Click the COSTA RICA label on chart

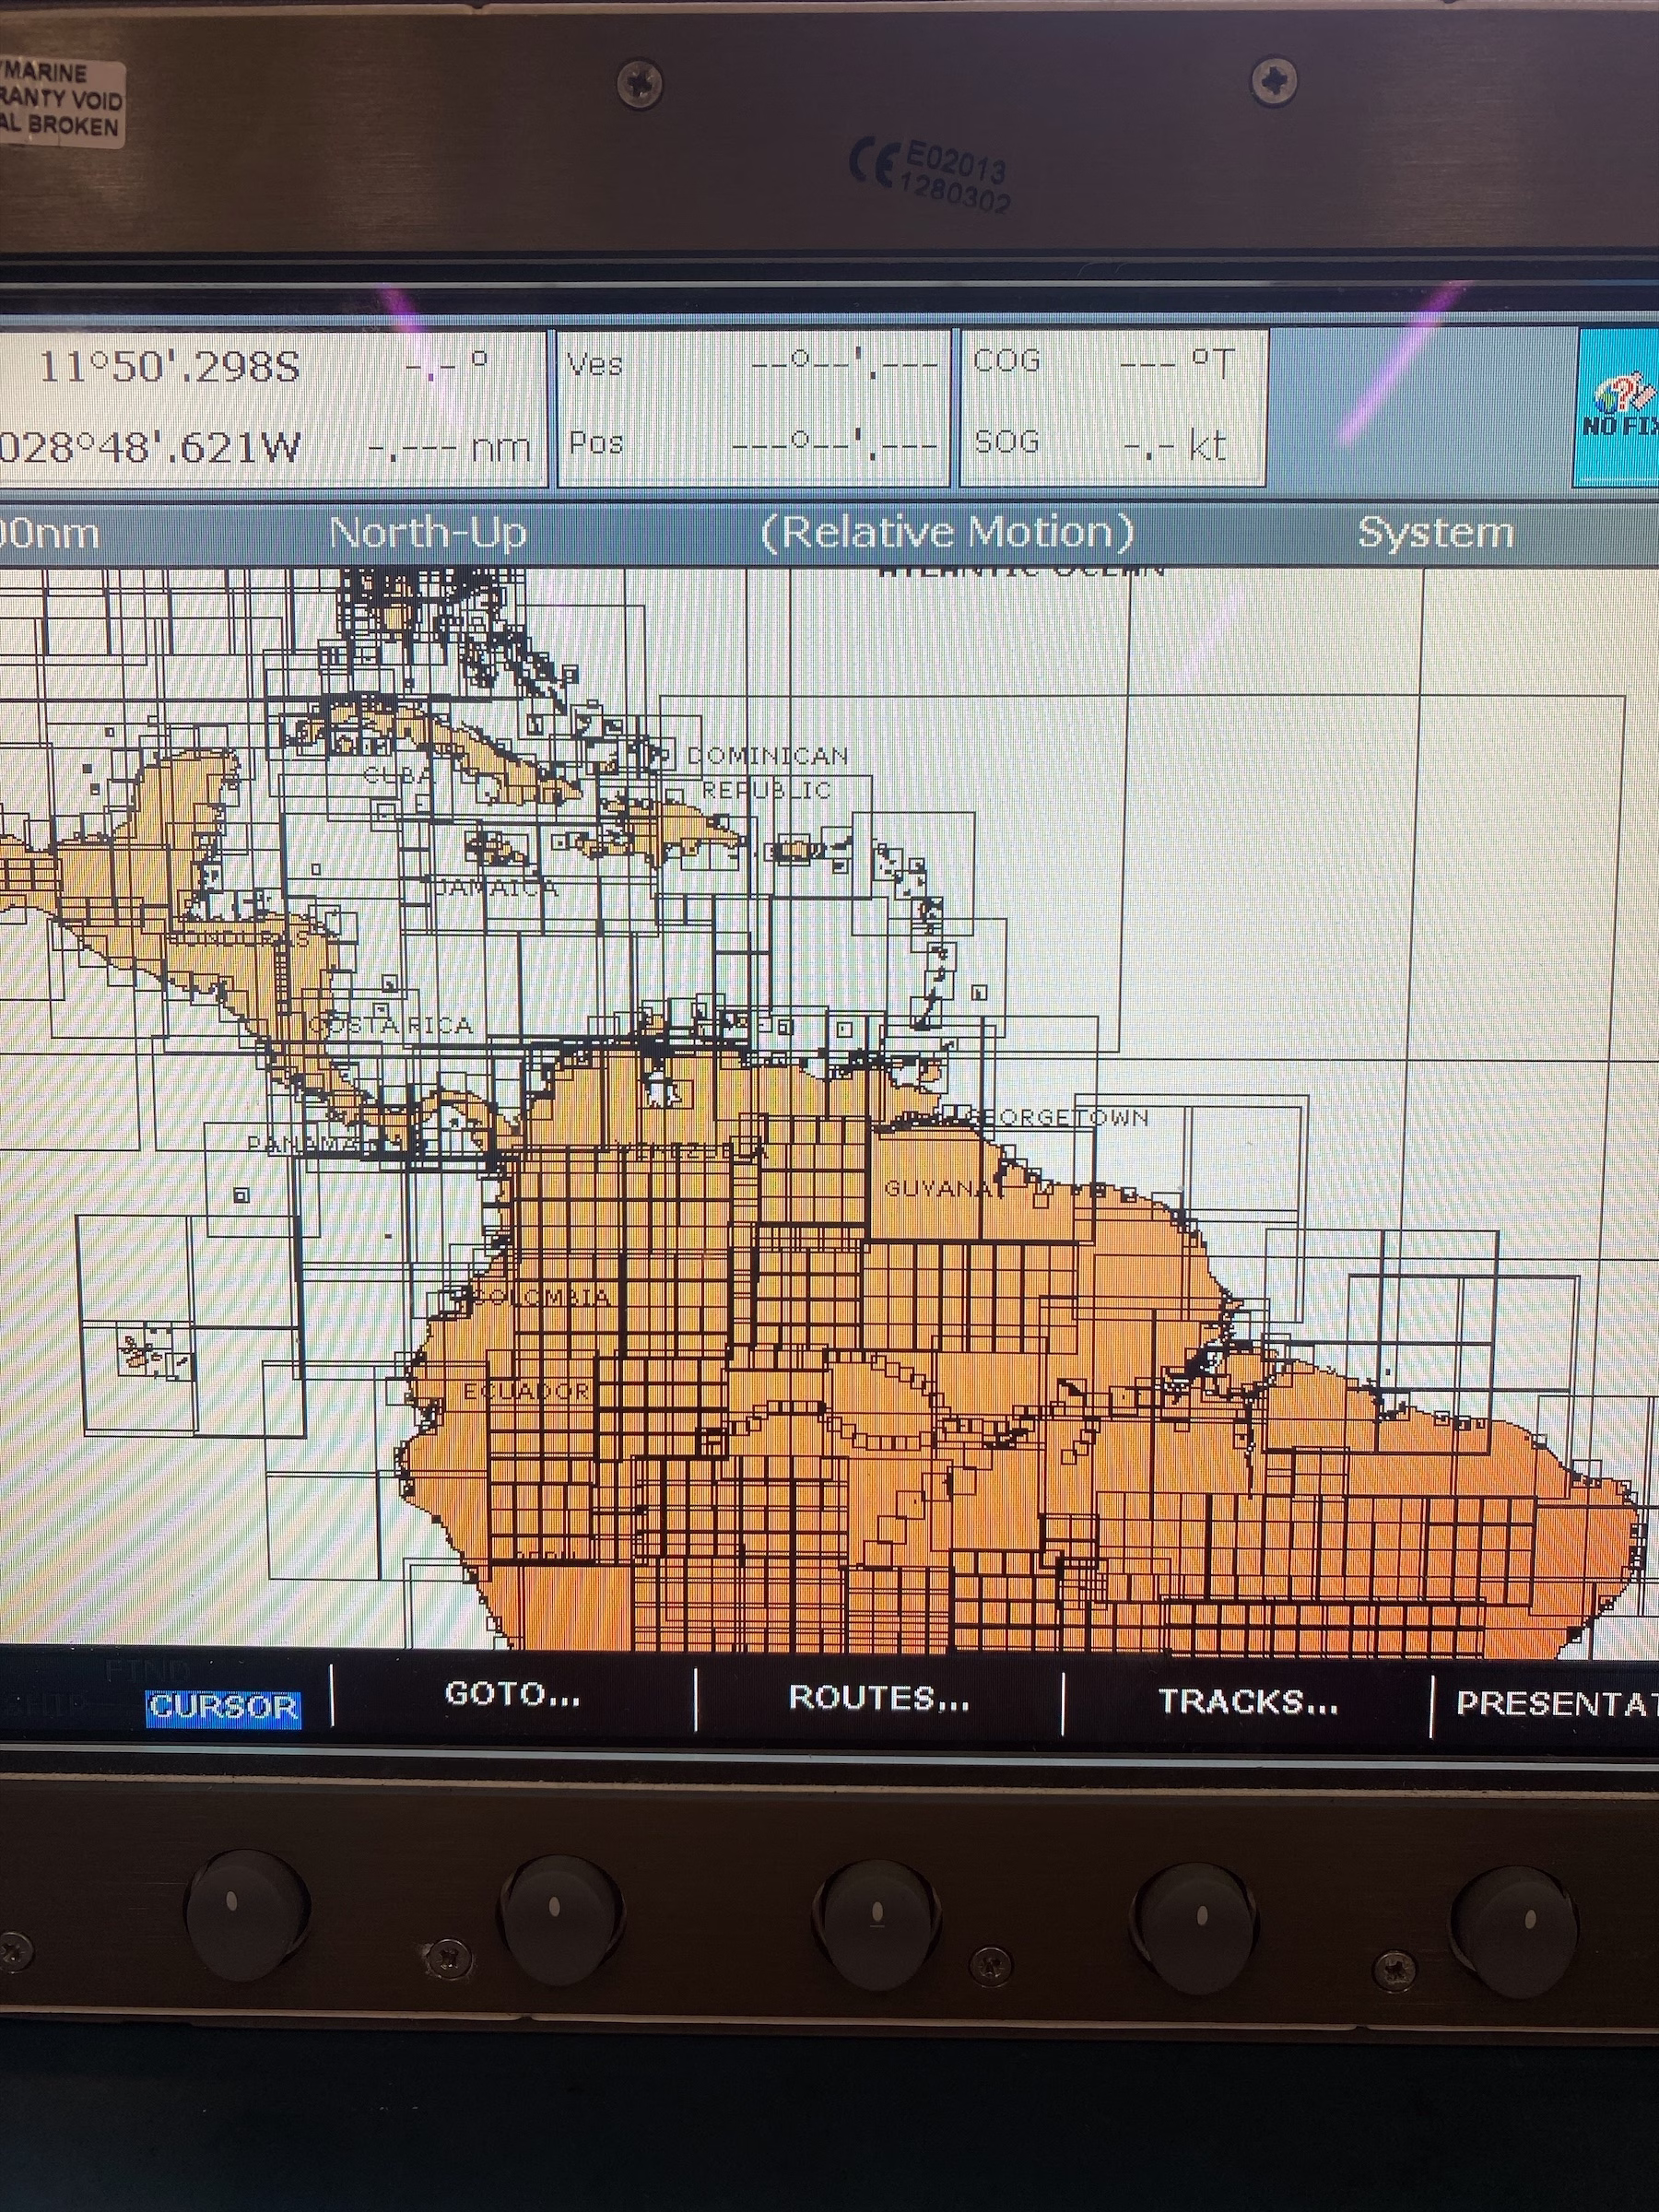click(x=391, y=1025)
